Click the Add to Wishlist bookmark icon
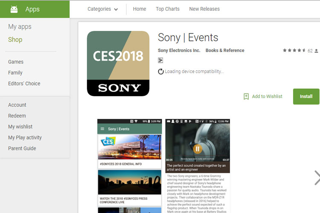Viewport: 320px width, 213px height. (246, 96)
